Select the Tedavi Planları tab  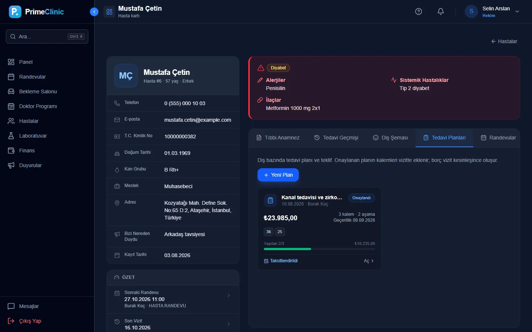point(444,138)
